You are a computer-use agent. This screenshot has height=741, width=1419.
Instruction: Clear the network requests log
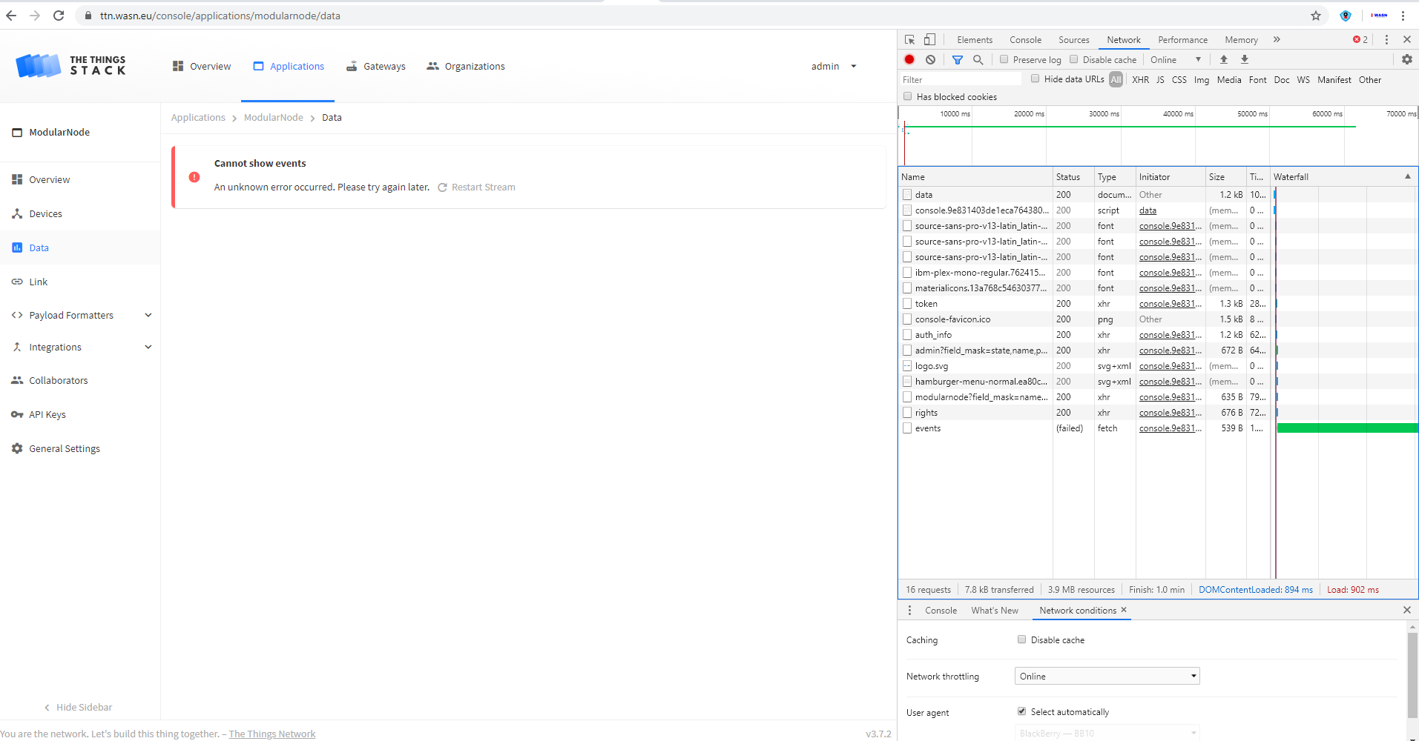click(x=932, y=59)
